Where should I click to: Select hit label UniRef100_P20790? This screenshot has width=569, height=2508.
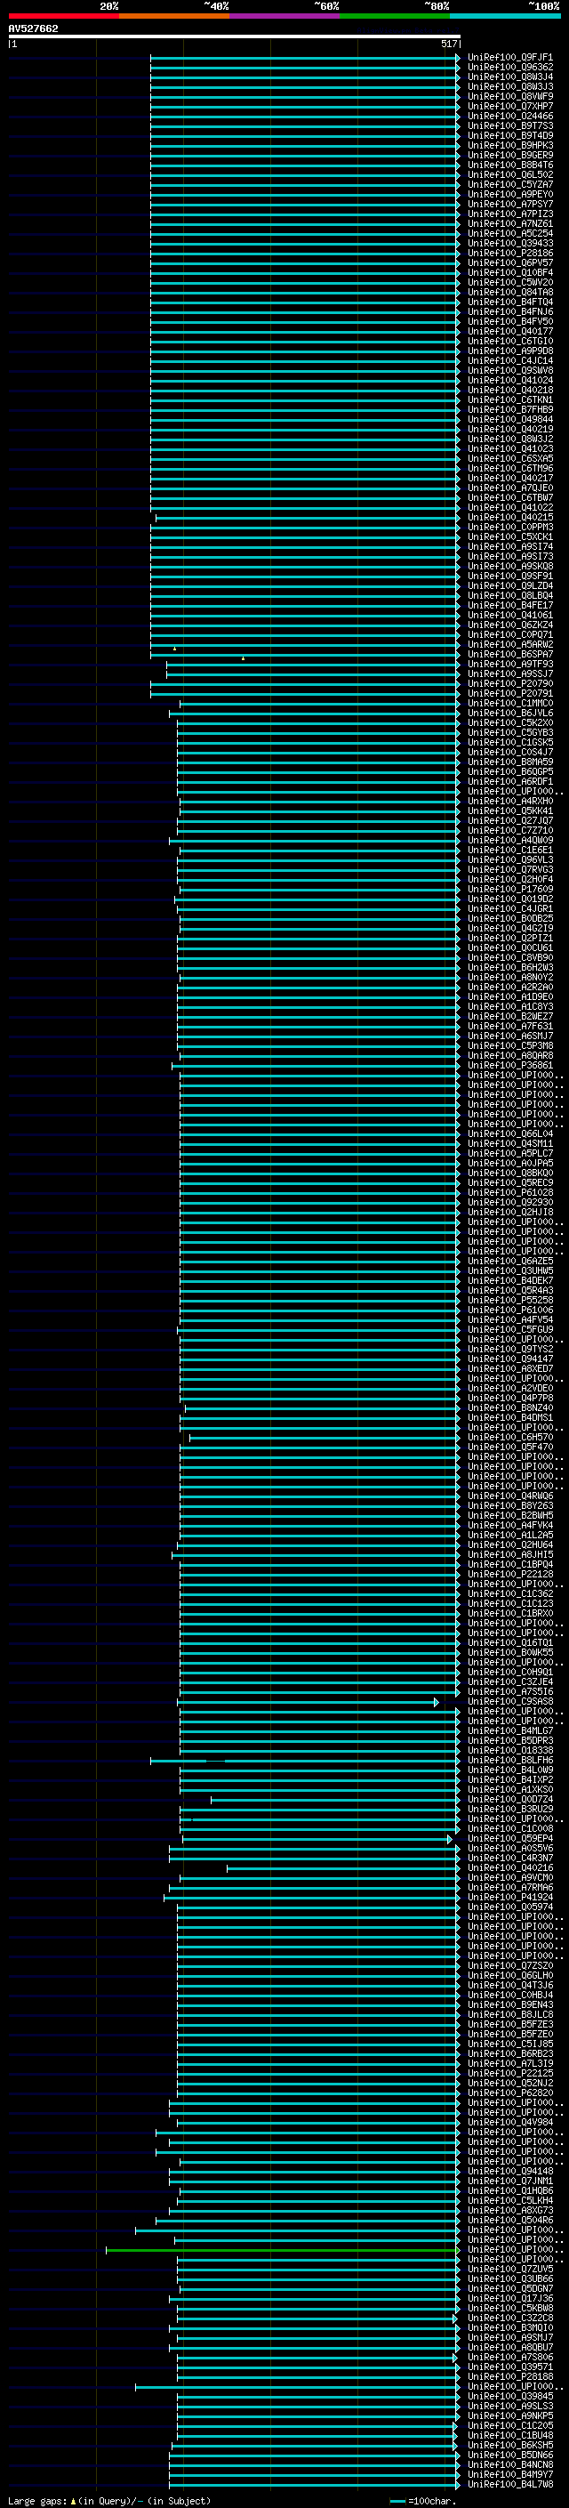[x=509, y=683]
